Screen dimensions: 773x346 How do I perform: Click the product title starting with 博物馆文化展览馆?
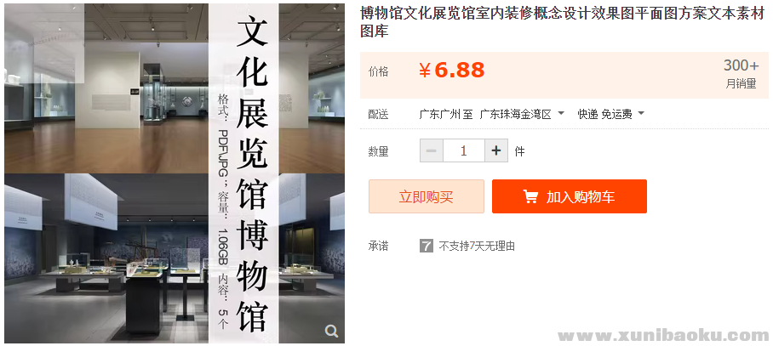562,23
